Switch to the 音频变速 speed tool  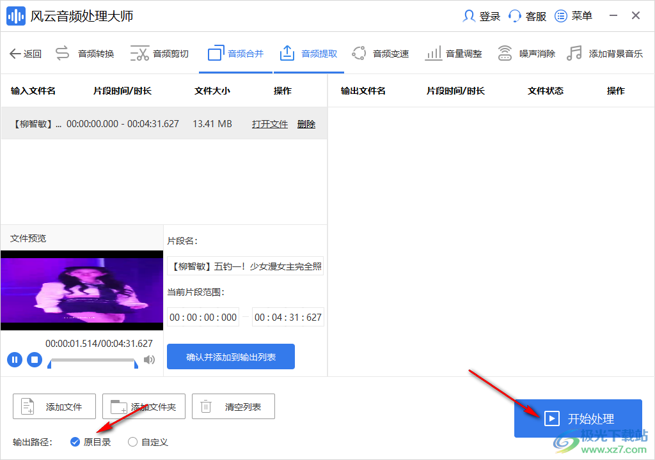coord(381,53)
